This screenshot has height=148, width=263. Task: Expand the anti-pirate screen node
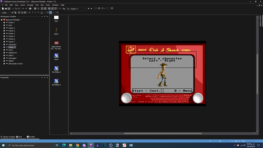tap(4, 63)
